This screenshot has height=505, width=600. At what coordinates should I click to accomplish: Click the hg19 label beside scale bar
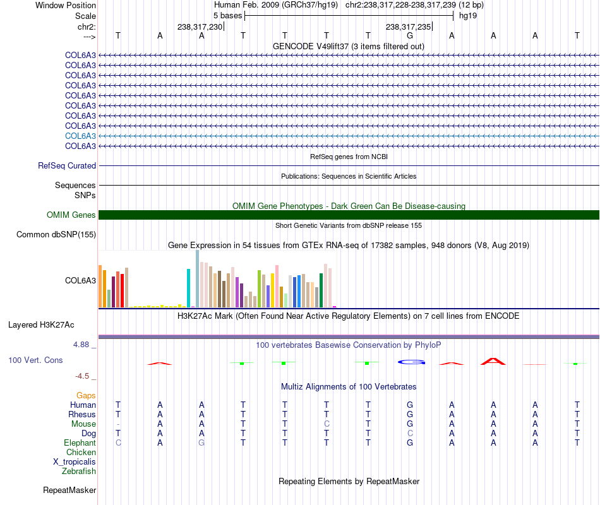click(468, 16)
